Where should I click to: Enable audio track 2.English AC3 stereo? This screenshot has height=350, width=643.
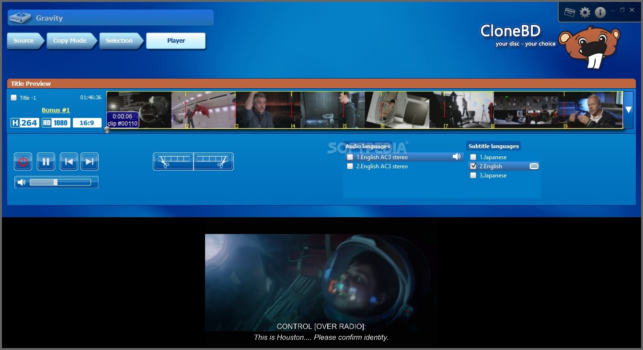pos(350,166)
